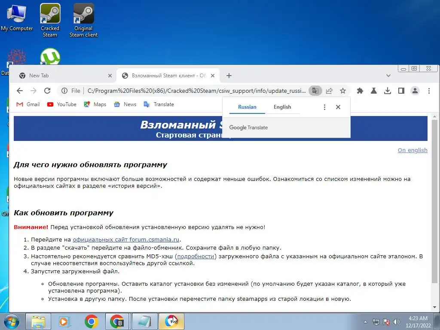Click the scrollbar up arrow

pos(434,116)
